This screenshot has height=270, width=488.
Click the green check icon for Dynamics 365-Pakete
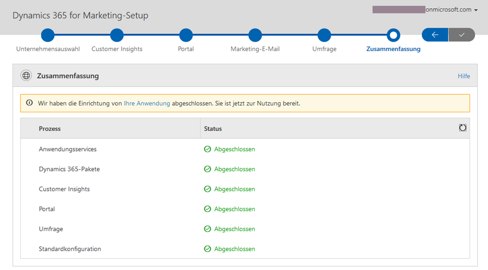click(208, 169)
